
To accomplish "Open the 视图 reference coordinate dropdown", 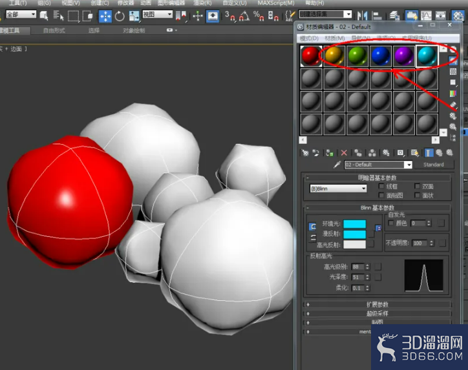I will click(x=158, y=14).
